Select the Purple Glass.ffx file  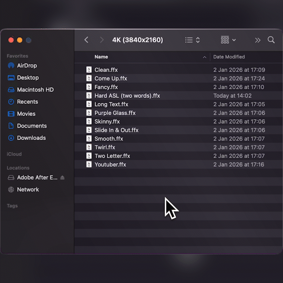click(x=115, y=113)
